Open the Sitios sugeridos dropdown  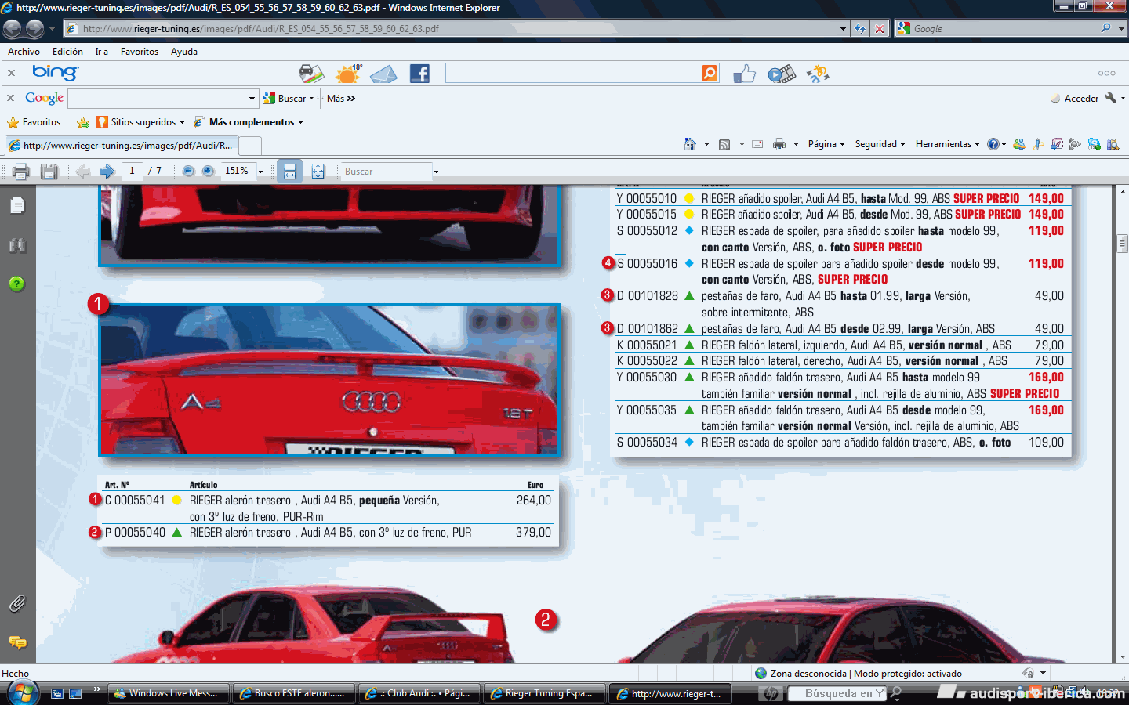pos(140,122)
